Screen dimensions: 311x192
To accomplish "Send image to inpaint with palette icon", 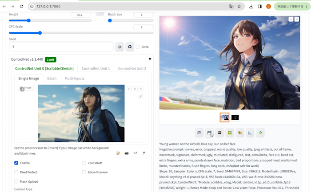I will point(240,133).
